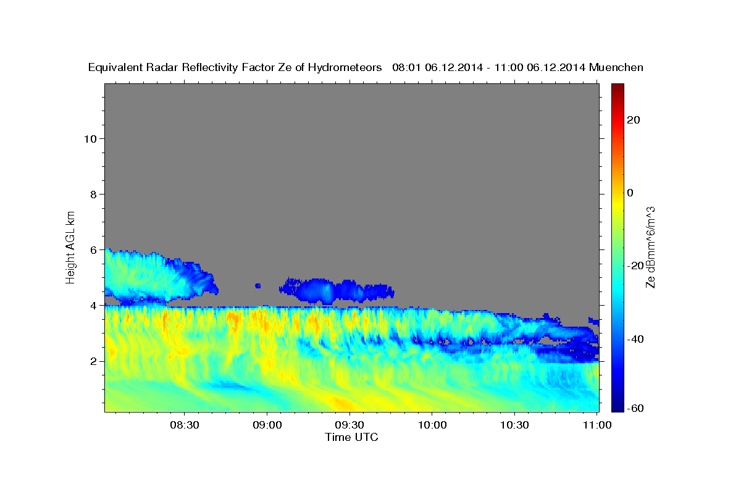Click the '10:00' time tick label
The height and width of the screenshot is (494, 741).
(432, 425)
